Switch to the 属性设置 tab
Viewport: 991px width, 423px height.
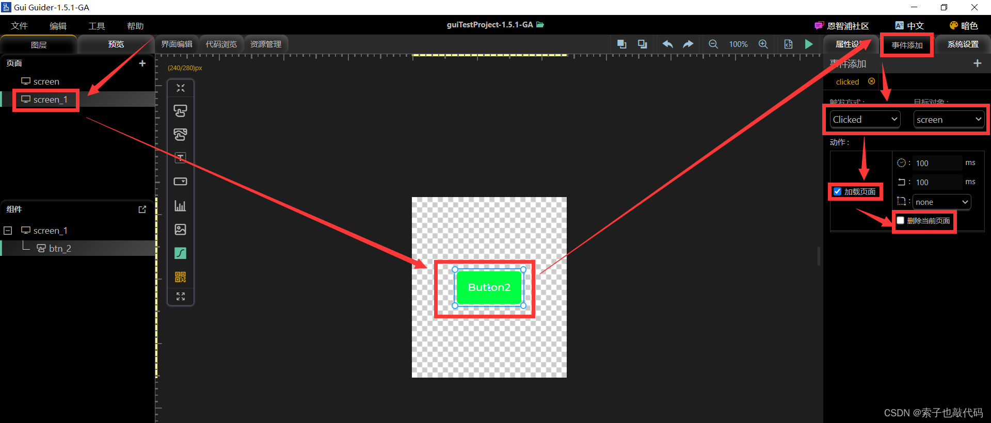click(x=851, y=44)
